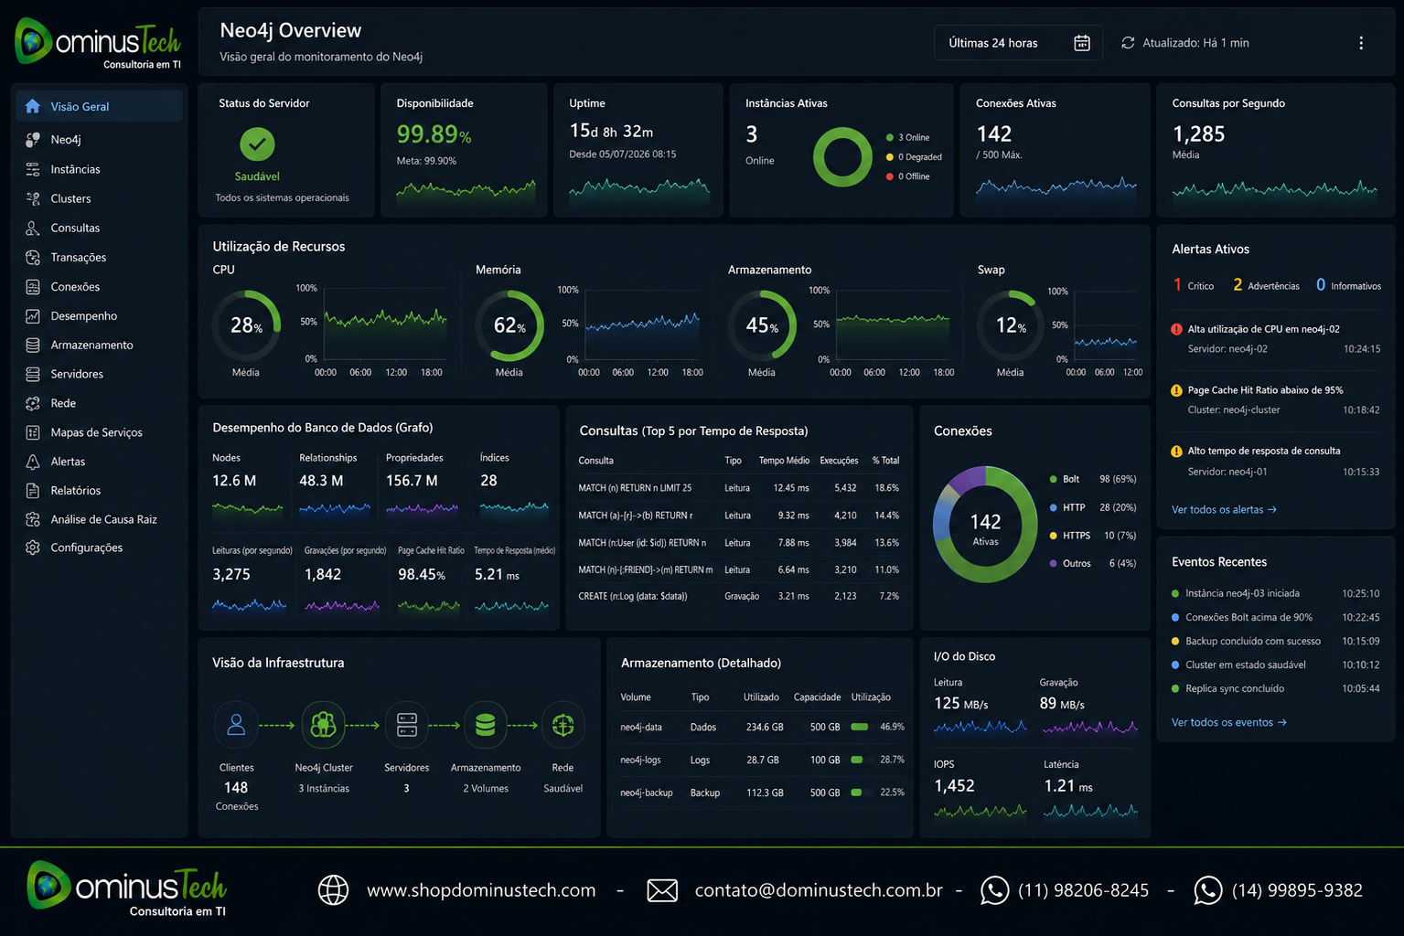Click the (11) 98206-8245 phone number

point(1083,890)
